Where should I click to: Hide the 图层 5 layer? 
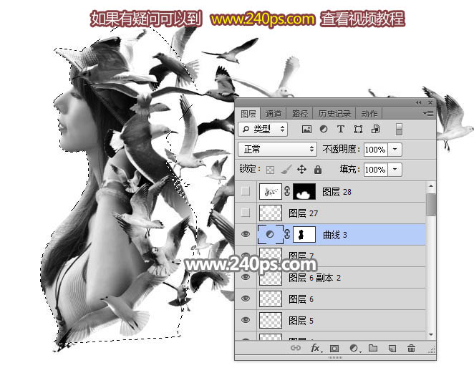click(x=246, y=320)
